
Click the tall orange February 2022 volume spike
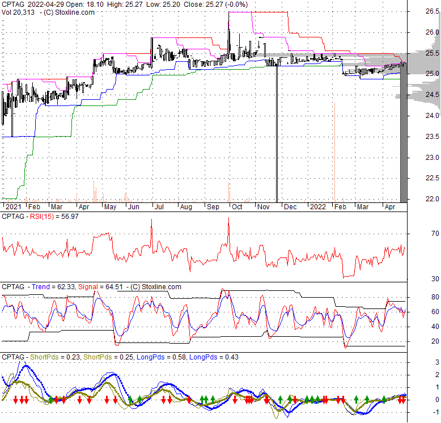[x=334, y=152]
